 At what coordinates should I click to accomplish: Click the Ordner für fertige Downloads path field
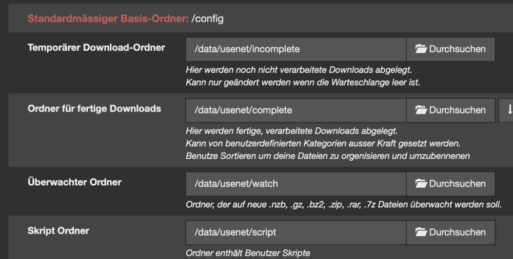[x=296, y=111]
